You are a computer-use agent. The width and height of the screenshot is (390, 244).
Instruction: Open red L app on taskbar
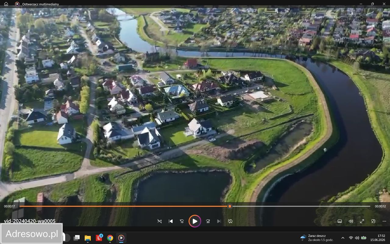click(x=99, y=238)
